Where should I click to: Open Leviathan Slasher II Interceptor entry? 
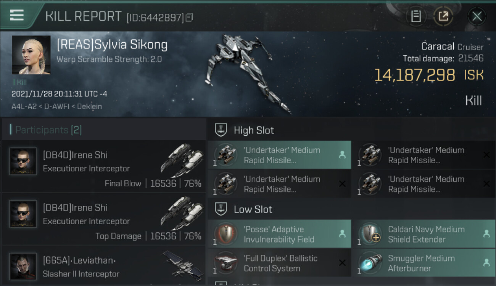point(104,266)
